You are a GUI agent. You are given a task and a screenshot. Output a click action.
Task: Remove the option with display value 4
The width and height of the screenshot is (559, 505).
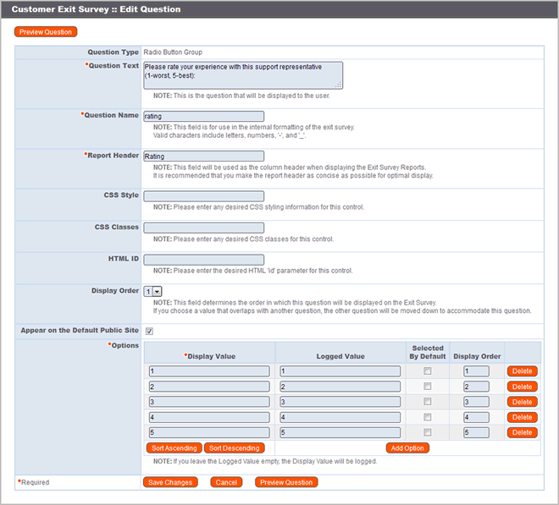click(x=522, y=417)
